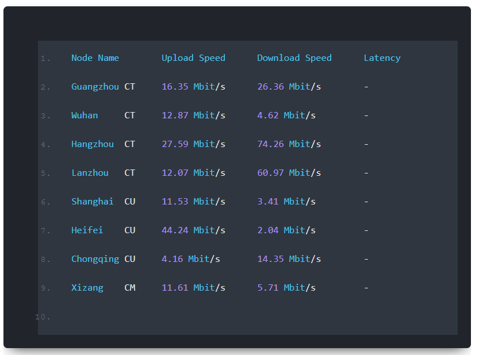
Task: Click the Upload Speed header text
Action: click(x=193, y=58)
